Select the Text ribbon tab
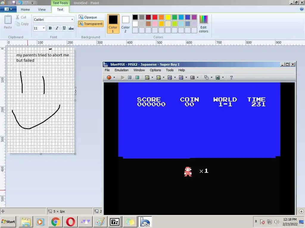 [x=60, y=9]
